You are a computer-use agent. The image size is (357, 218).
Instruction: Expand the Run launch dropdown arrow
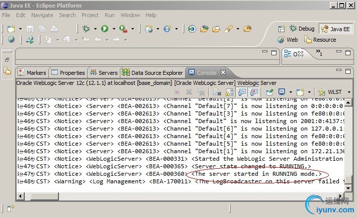pyautogui.click(x=114, y=29)
